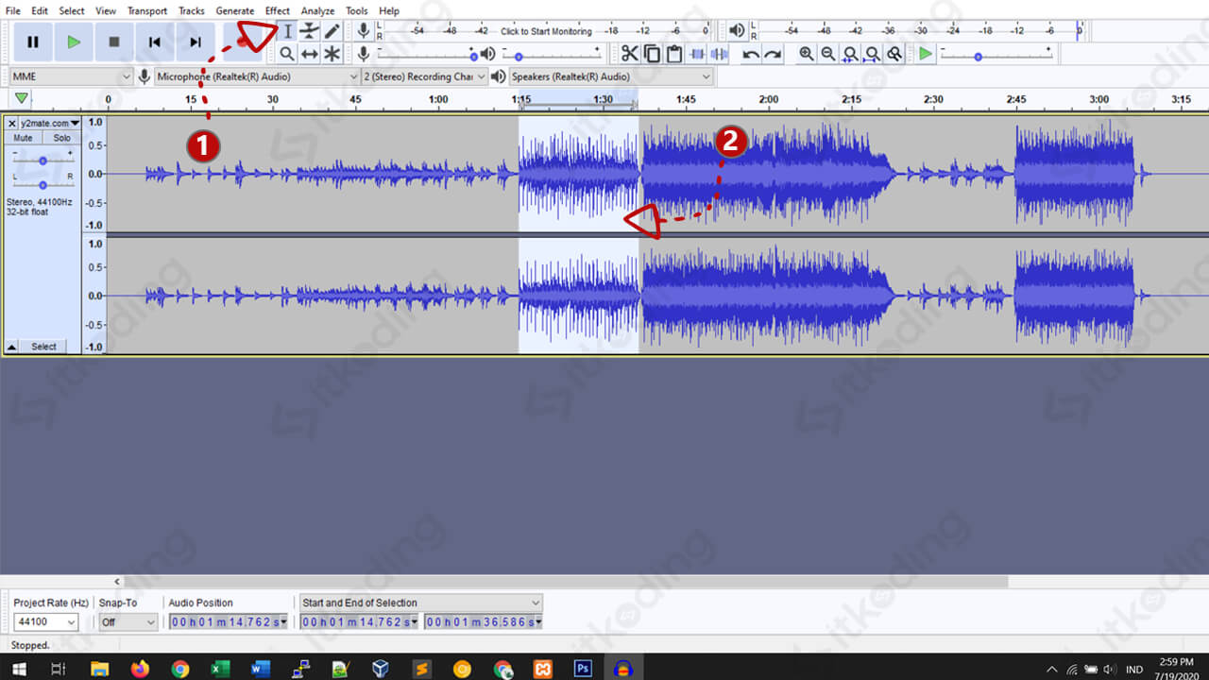The width and height of the screenshot is (1209, 680).
Task: Start playback with the green Play button
Action: (x=74, y=42)
